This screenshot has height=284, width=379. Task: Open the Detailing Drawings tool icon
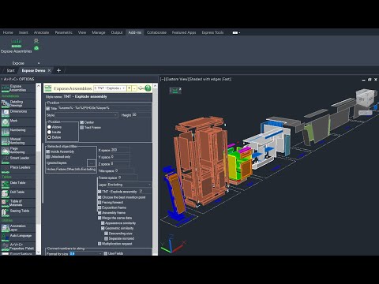6,103
